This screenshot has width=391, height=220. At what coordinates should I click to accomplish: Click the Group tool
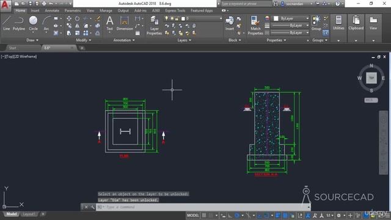click(316, 23)
